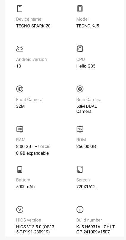The height and width of the screenshot is (240, 126).
Task: Tap the Android version 13 value
Action: point(18,66)
